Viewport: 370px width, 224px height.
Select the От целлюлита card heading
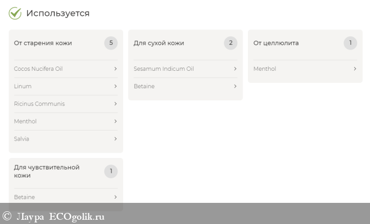(276, 43)
